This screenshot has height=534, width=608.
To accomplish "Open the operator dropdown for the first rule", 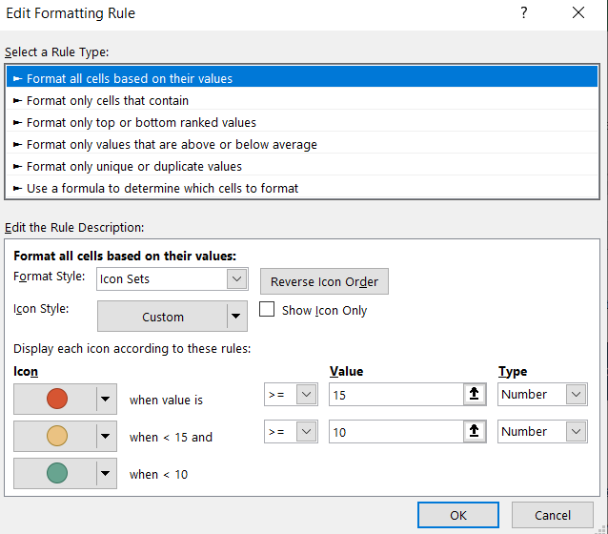I will tap(306, 395).
